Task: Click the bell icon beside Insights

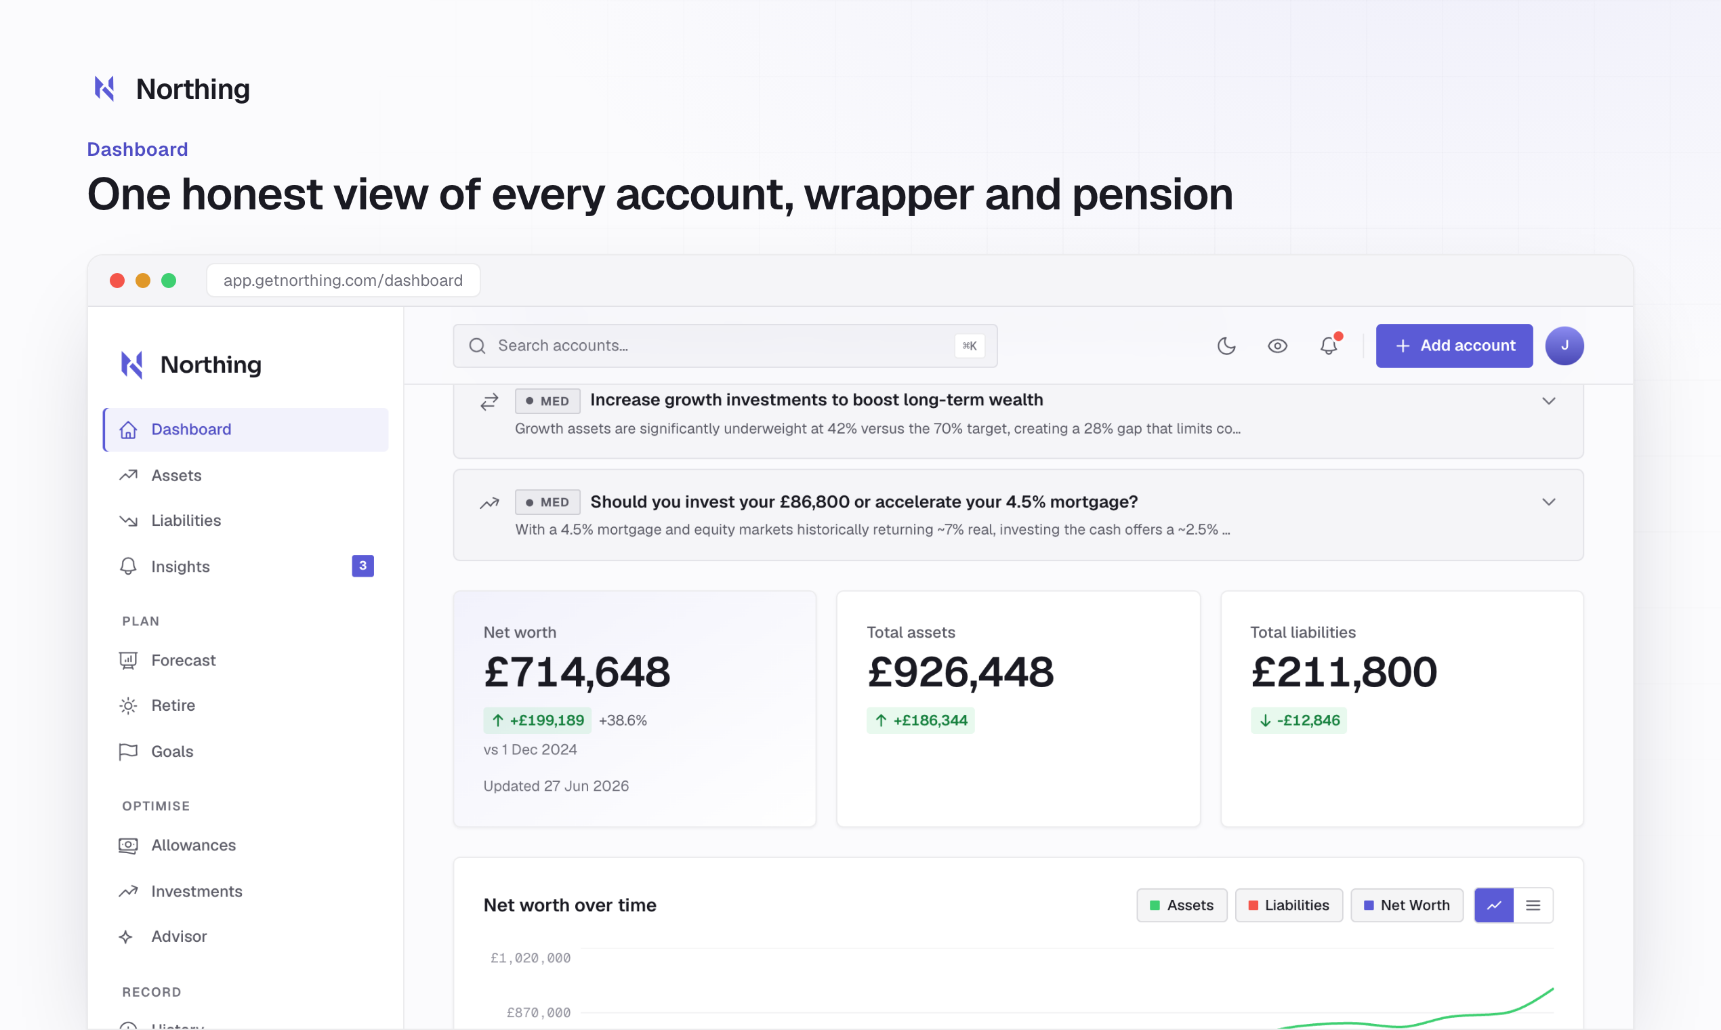Action: 128,566
